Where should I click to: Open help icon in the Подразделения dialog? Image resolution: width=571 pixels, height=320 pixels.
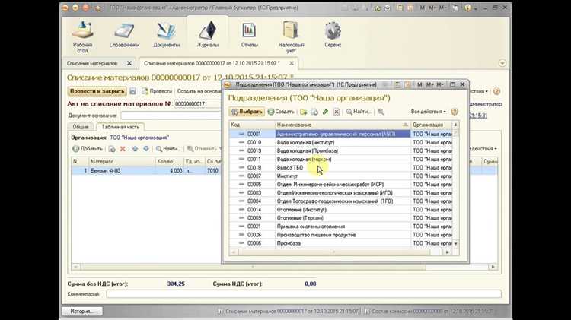pyautogui.click(x=454, y=112)
